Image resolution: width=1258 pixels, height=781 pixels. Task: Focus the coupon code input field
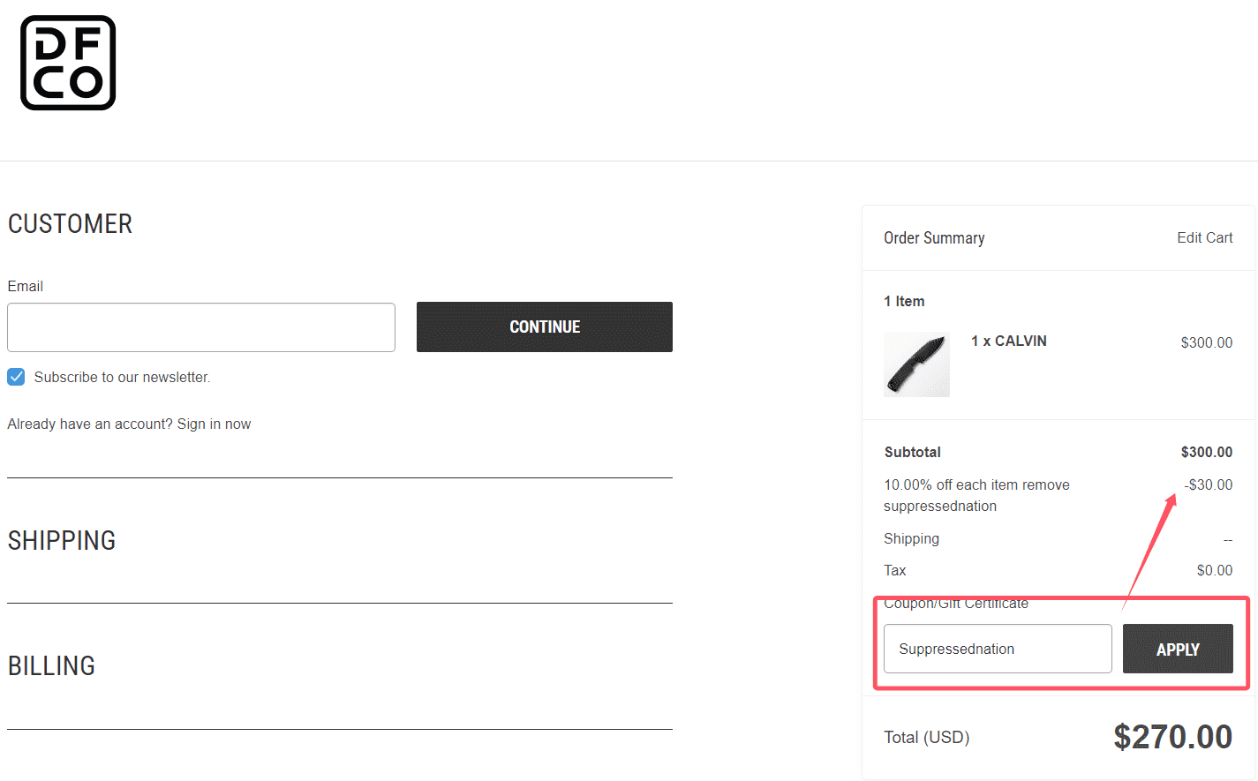[x=998, y=649]
